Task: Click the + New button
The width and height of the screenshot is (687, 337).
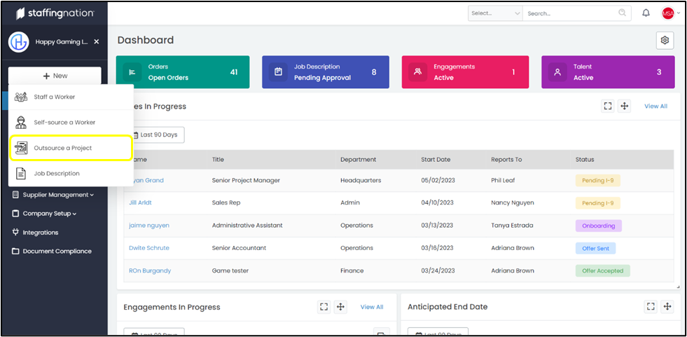Action: tap(55, 76)
